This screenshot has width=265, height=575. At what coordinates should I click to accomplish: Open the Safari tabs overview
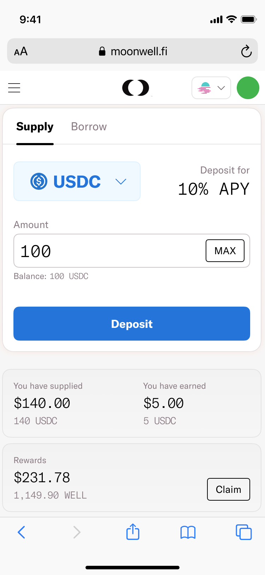pyautogui.click(x=243, y=532)
